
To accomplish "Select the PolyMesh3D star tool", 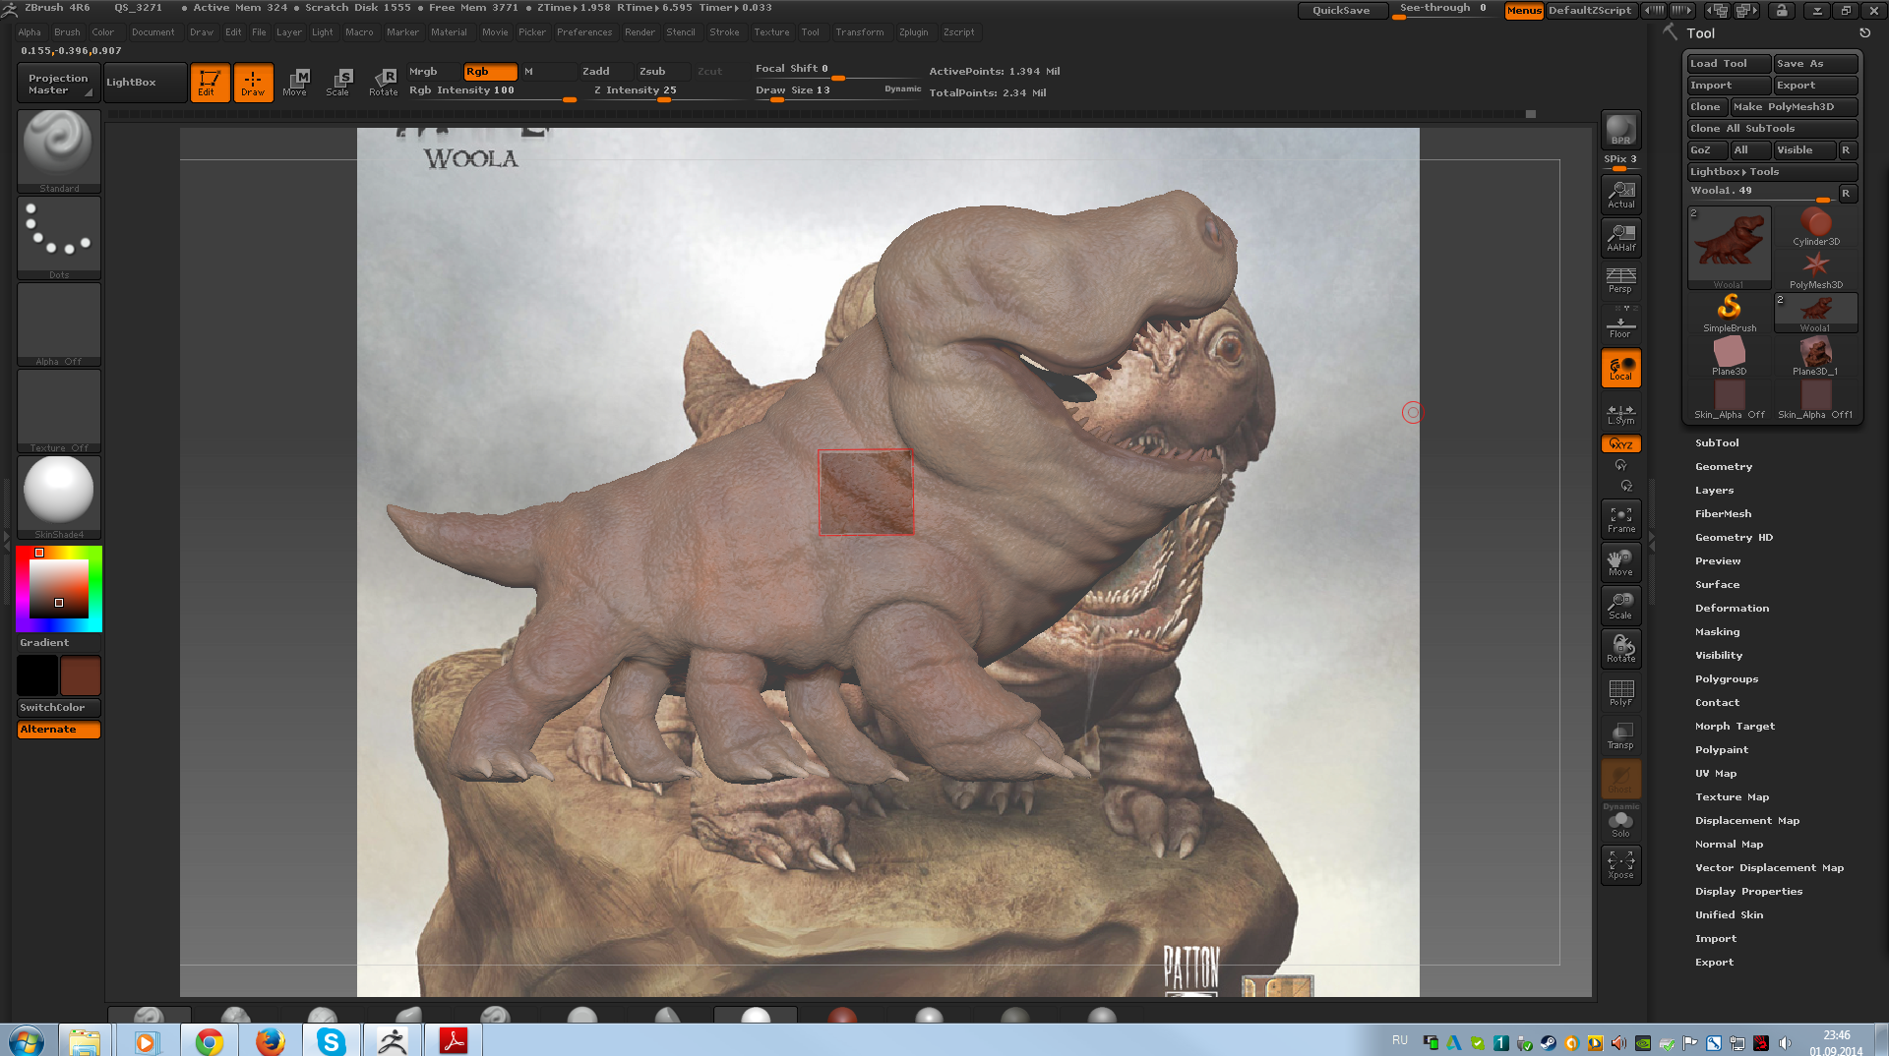I will click(1816, 270).
